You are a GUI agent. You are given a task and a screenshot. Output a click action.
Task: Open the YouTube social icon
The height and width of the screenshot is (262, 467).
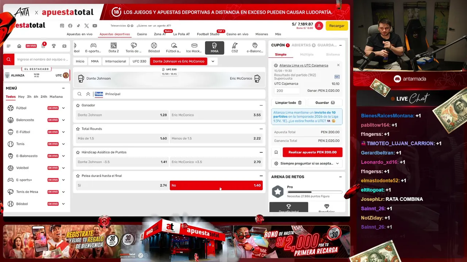pyautogui.click(x=95, y=26)
